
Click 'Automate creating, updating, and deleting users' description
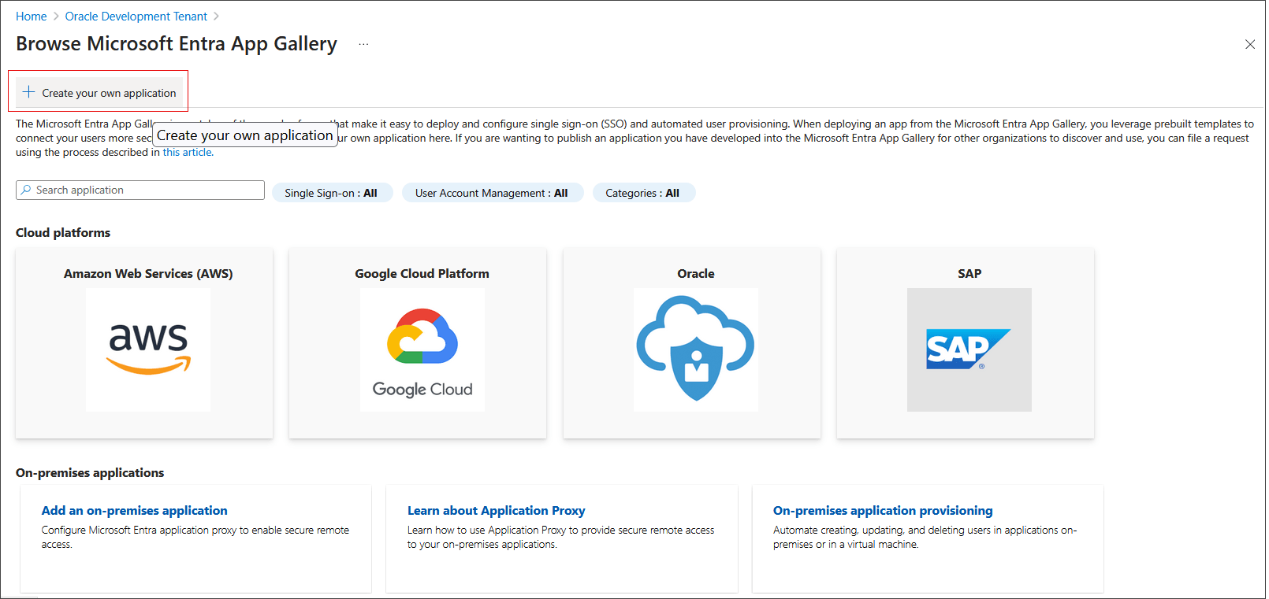[925, 537]
